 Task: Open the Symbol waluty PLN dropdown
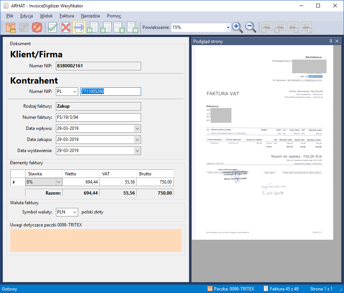tap(75, 212)
